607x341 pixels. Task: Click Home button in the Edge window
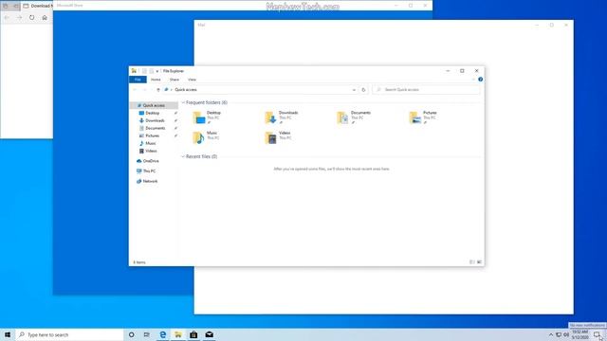point(45,17)
